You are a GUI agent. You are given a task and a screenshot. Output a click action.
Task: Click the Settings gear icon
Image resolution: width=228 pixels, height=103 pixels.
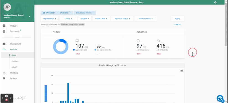pos(4,78)
